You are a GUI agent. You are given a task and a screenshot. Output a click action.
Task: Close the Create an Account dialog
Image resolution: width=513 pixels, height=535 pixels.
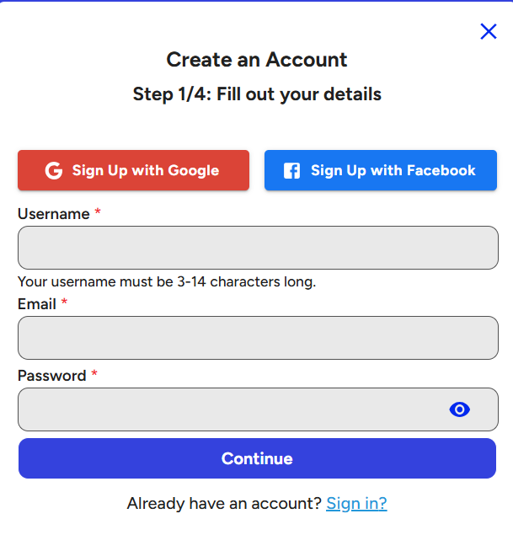[489, 31]
